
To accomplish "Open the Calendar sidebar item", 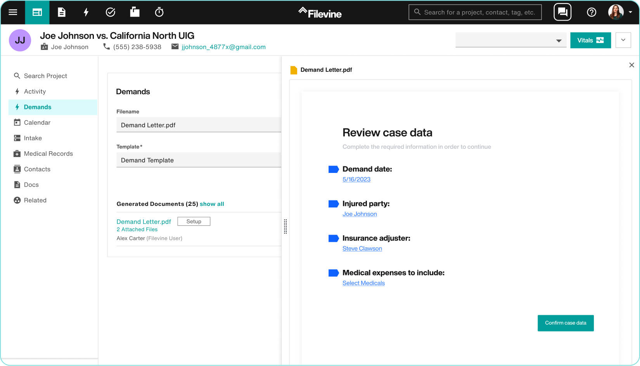I will click(37, 123).
